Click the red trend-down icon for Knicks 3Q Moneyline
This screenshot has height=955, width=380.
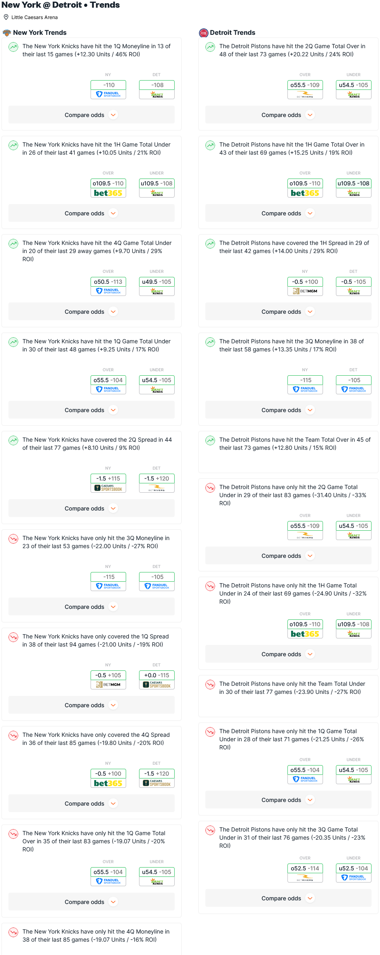pos(13,538)
